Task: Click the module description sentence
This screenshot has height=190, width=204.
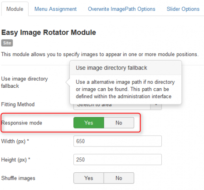Action: point(100,54)
